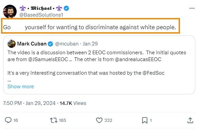Click the @JSamuelsEEOC mention
The width and height of the screenshot is (198, 129).
tap(48, 59)
